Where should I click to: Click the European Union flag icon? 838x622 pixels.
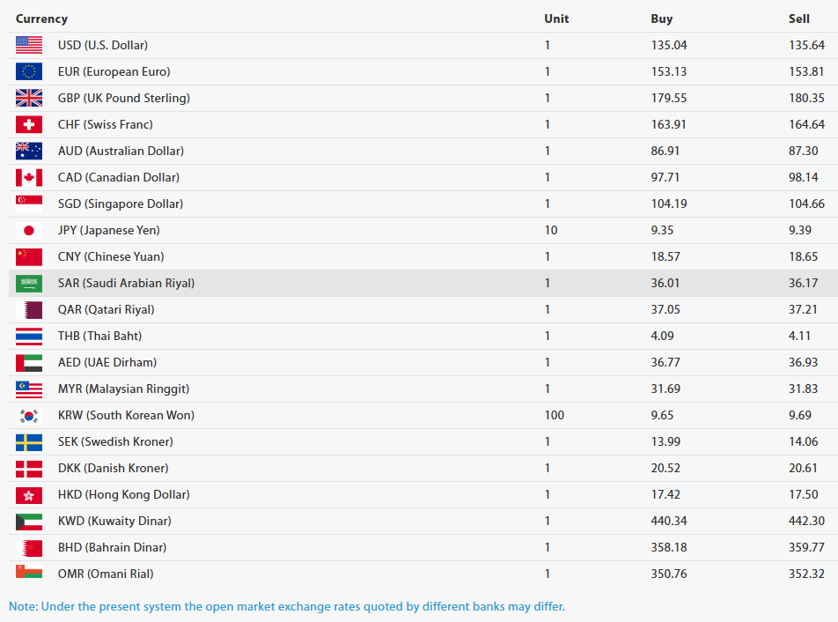click(28, 71)
